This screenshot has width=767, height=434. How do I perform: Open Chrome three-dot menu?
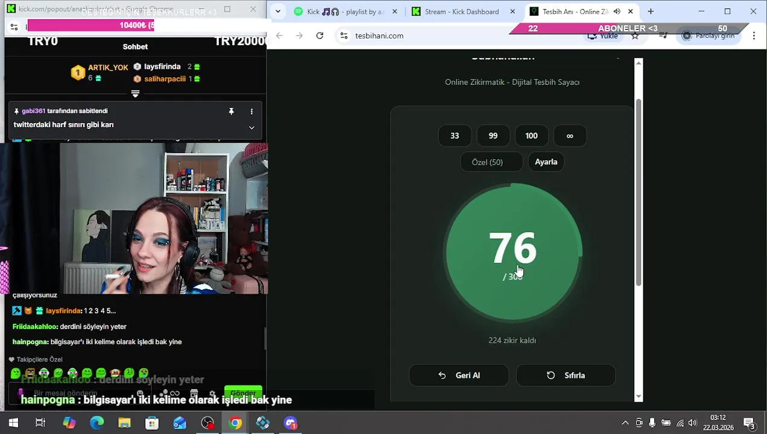[x=754, y=36]
